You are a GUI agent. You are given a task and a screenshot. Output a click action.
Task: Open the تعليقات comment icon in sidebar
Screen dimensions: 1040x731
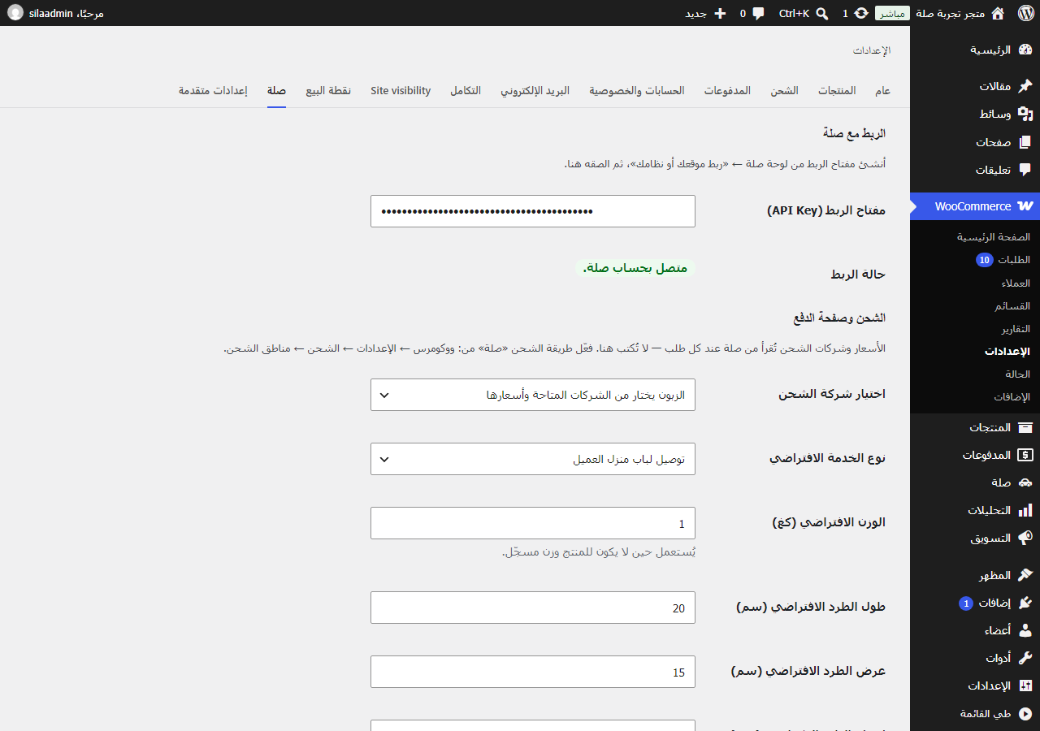pos(1025,170)
